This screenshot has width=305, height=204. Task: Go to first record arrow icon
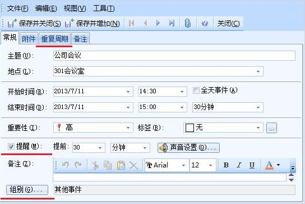[x=132, y=24]
